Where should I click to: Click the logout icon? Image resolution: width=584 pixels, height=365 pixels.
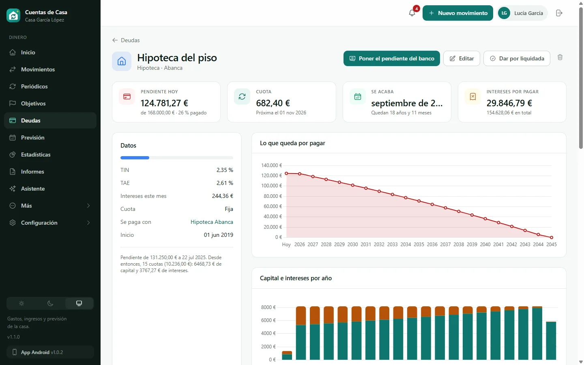(559, 13)
